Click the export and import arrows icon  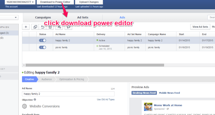pyautogui.click(x=68, y=27)
